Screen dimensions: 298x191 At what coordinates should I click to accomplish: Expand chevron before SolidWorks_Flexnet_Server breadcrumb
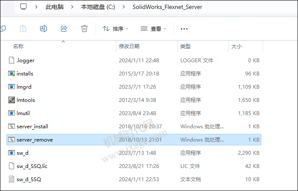click(124, 7)
